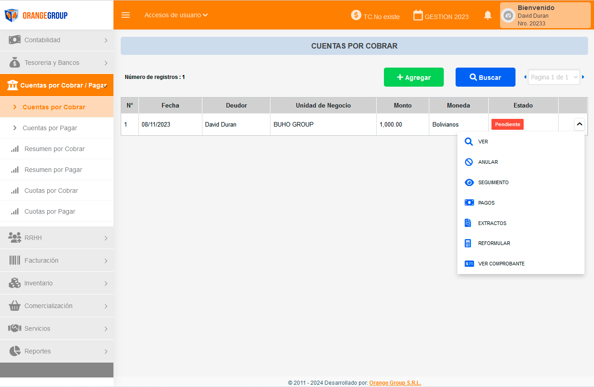The height and width of the screenshot is (387, 594).
Task: Click the dollar exchange rate icon
Action: click(x=356, y=15)
